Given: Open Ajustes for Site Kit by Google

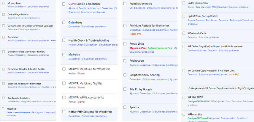Looking at the screenshot, I should (x=134, y=93).
